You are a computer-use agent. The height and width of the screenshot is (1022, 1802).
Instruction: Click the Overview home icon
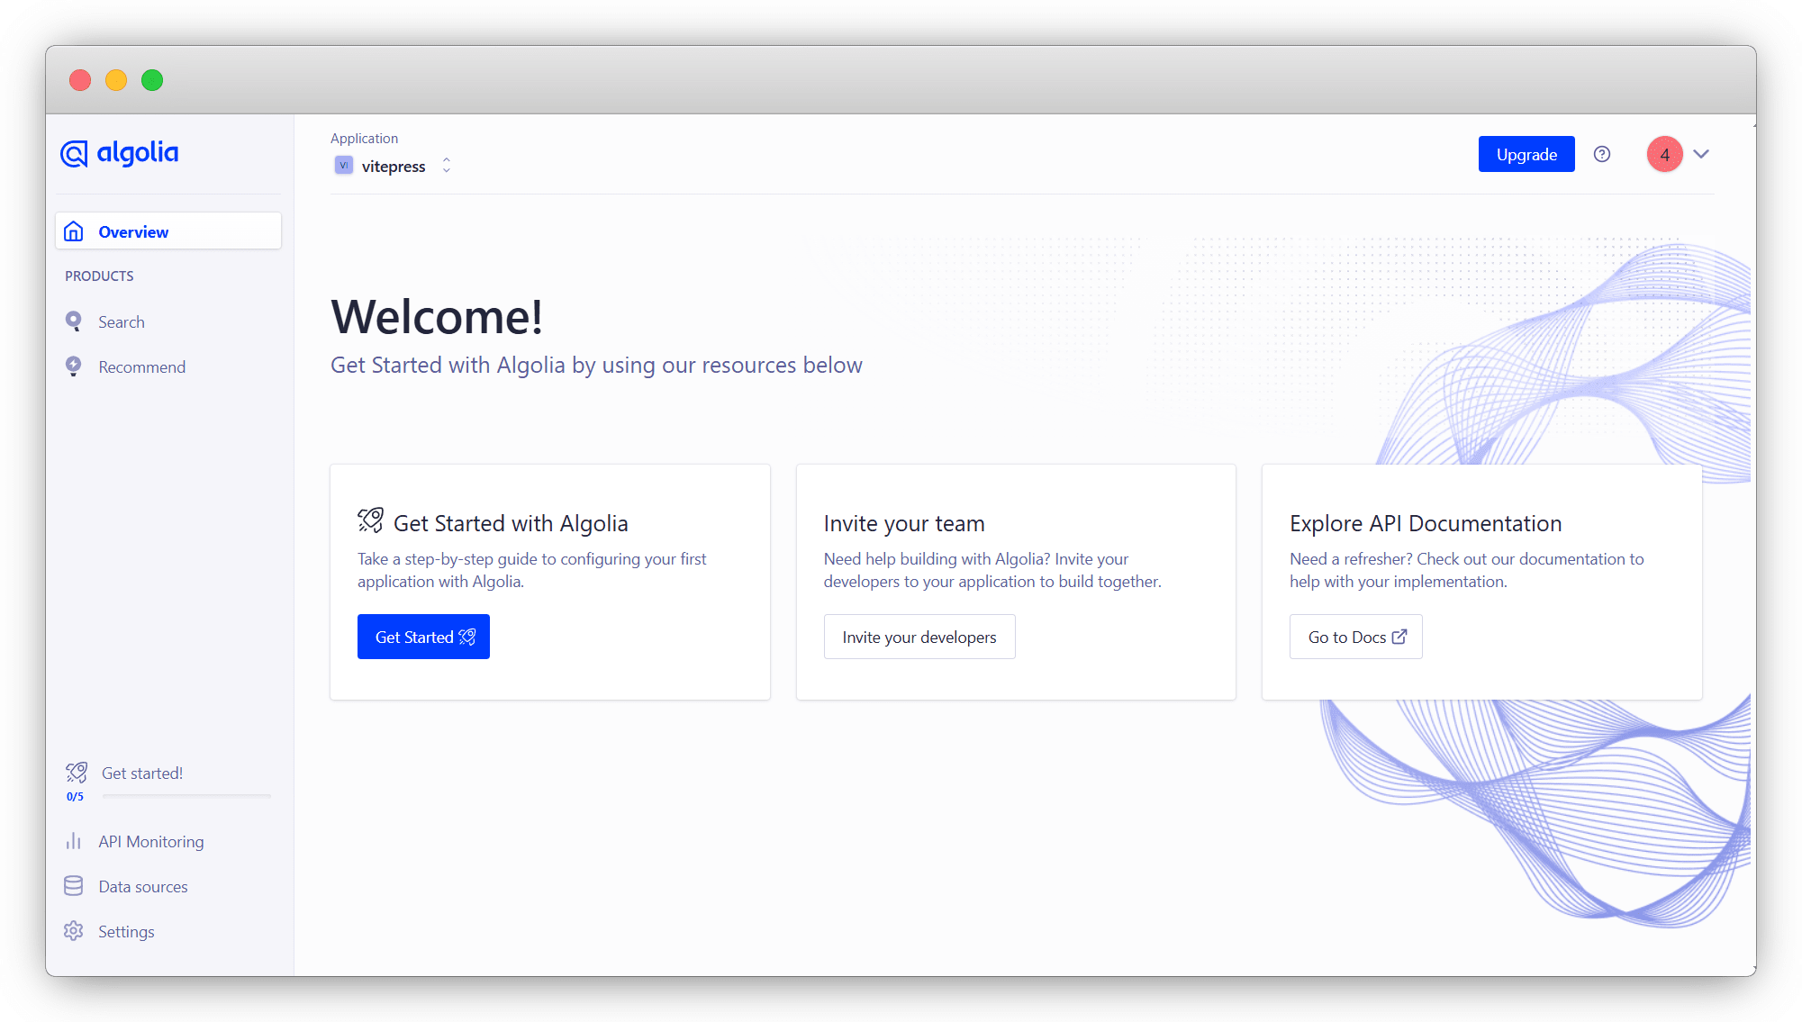[74, 231]
